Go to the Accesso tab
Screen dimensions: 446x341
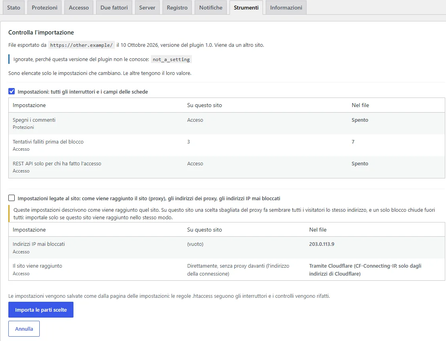tap(79, 8)
